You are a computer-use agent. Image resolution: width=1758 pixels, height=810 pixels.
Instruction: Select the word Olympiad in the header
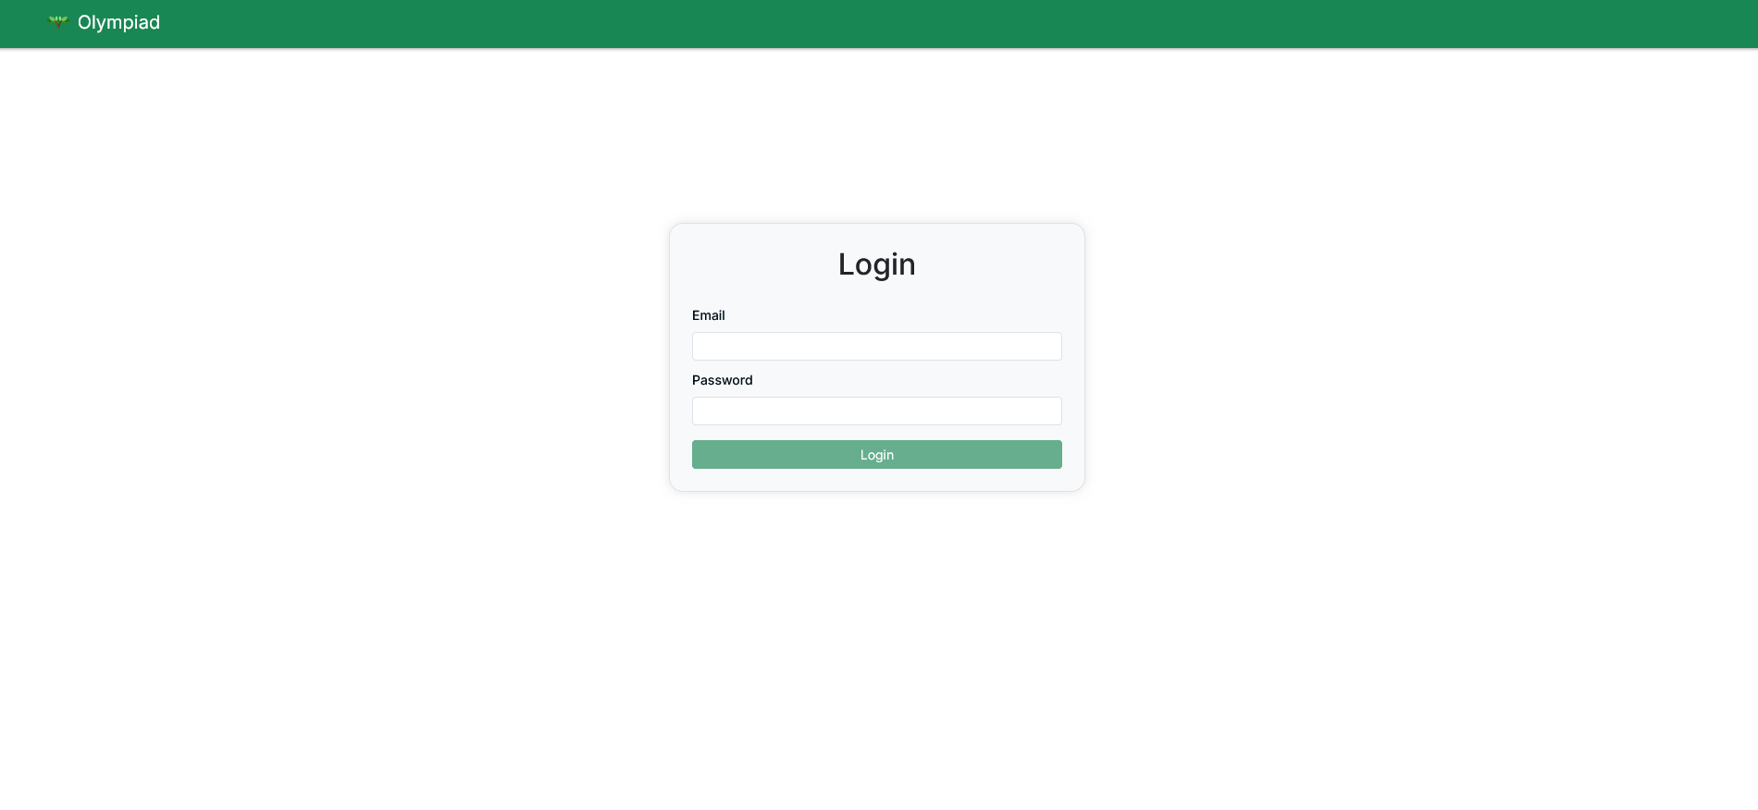point(118,22)
